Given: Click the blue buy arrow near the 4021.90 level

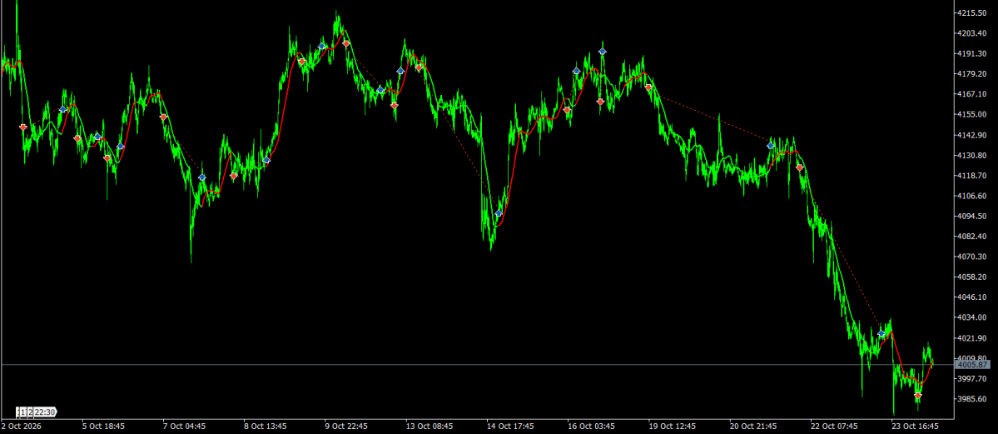Looking at the screenshot, I should [x=881, y=333].
